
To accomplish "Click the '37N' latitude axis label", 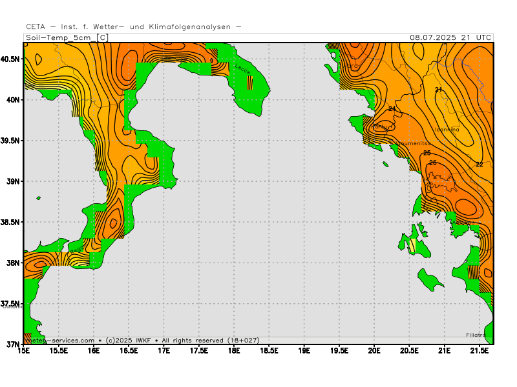I will [13, 344].
